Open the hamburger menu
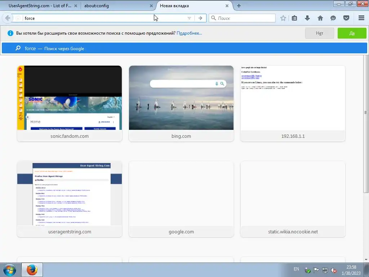 tap(361, 18)
